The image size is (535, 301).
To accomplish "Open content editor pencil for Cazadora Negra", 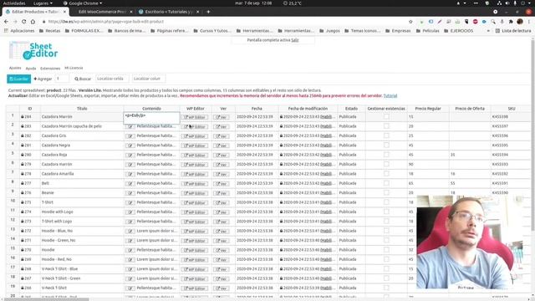I will (x=130, y=145).
